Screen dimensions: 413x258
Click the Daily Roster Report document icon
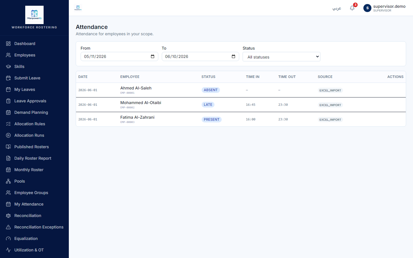(8, 158)
